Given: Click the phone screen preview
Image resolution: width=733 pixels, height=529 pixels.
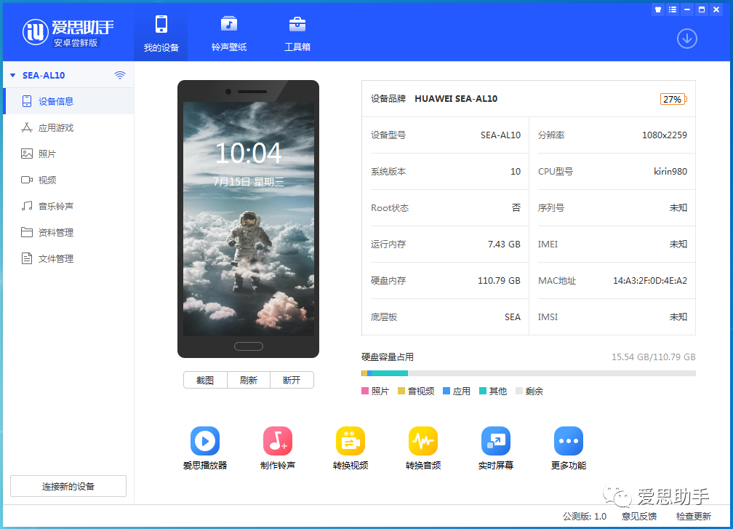Looking at the screenshot, I should [248, 219].
